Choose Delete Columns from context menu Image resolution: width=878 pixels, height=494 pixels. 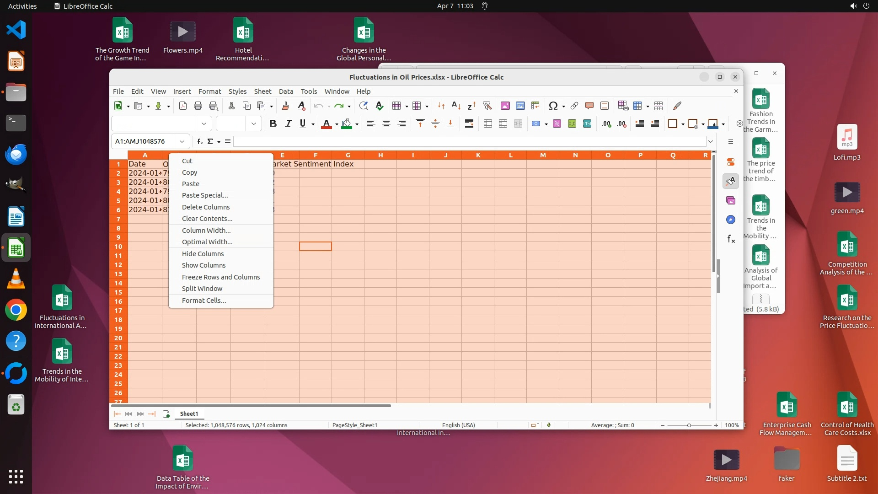[206, 207]
